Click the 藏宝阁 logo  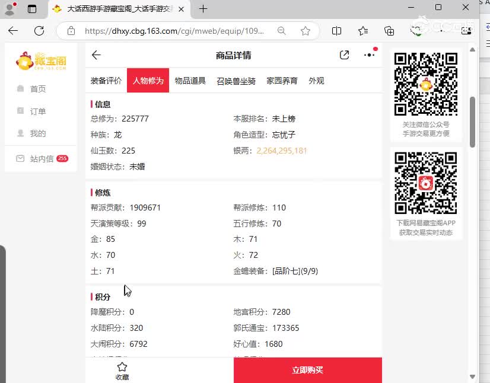click(42, 61)
